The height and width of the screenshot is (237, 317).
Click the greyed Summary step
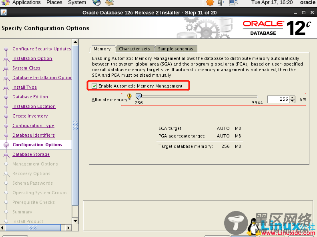22,212
